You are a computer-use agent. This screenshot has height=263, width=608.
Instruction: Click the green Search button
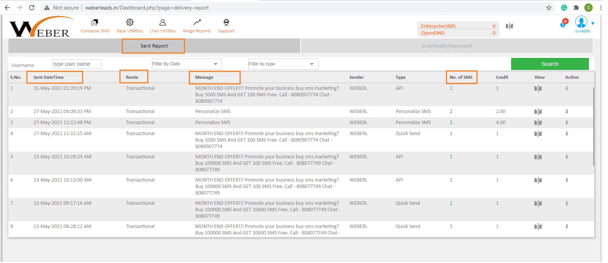(550, 64)
